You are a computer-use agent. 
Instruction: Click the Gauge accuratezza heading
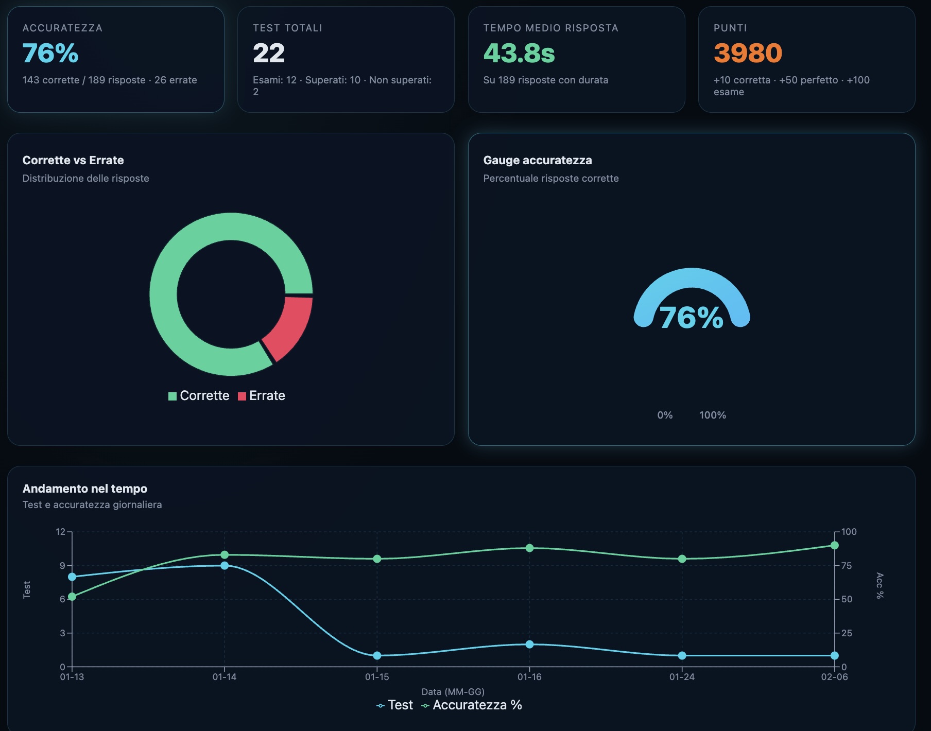(x=538, y=160)
